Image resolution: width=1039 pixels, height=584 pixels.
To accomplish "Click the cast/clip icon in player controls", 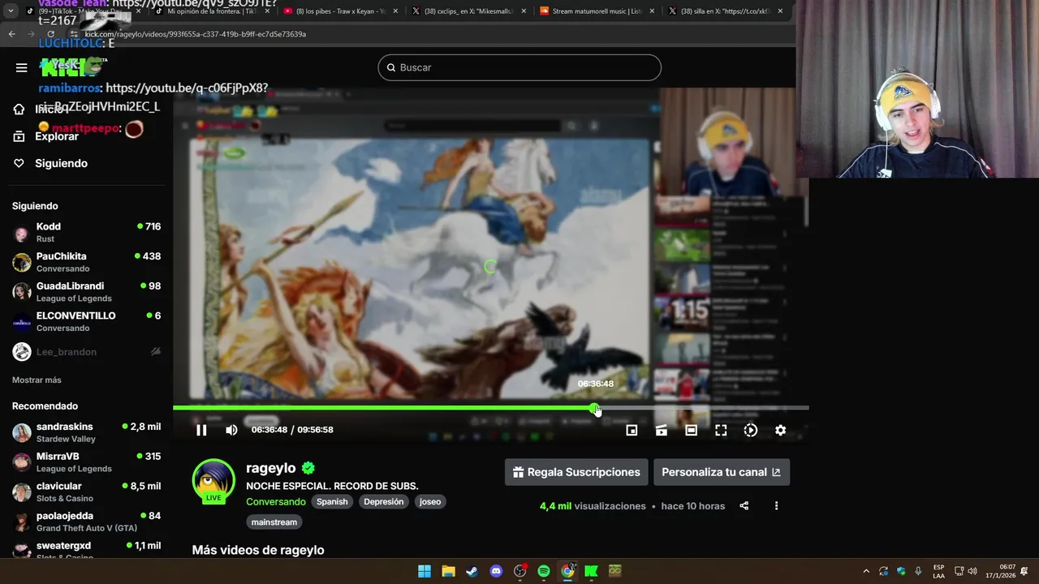I will tap(662, 430).
